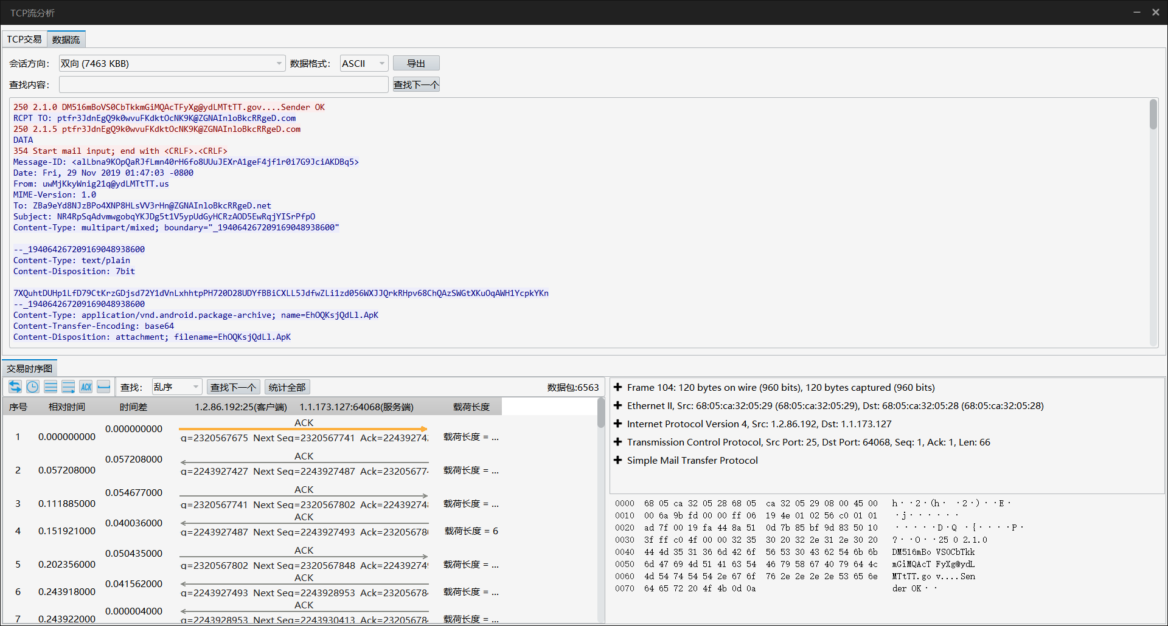This screenshot has height=626, width=1168.
Task: Click the 1.1.173.127:64068(服务端) column header
Action: (x=356, y=407)
